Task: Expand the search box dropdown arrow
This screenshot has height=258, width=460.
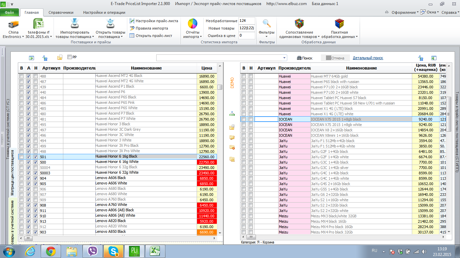Action: [x=285, y=58]
